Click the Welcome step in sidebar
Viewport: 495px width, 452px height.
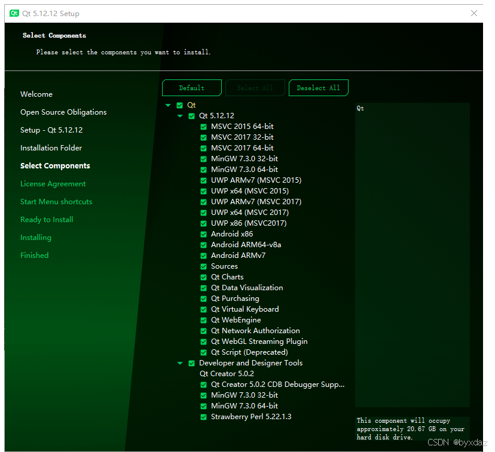[x=36, y=94]
